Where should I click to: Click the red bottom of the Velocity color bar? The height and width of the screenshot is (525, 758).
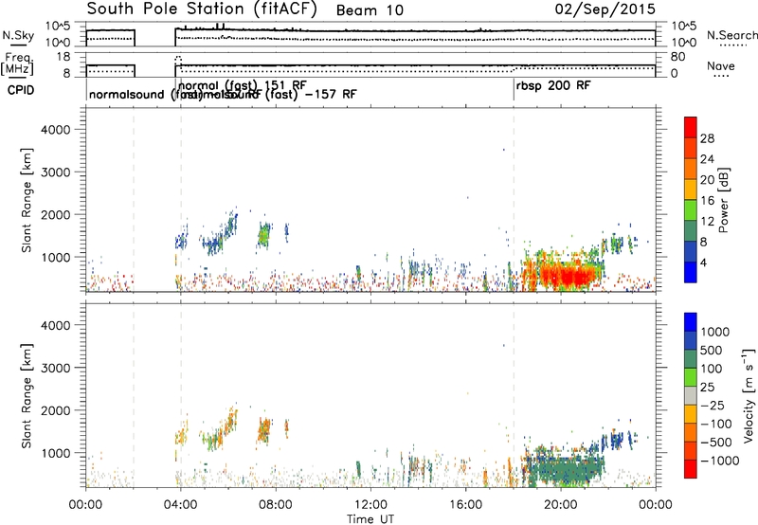pyautogui.click(x=691, y=469)
